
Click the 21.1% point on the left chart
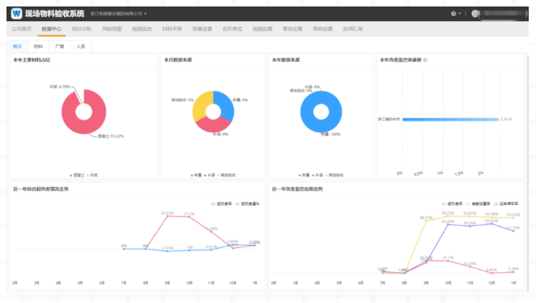point(189,217)
